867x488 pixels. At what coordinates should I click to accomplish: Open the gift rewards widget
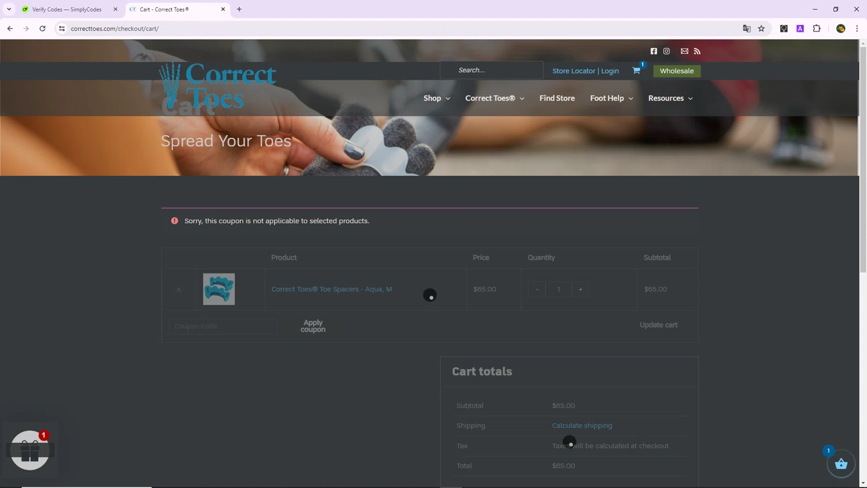[x=29, y=450]
